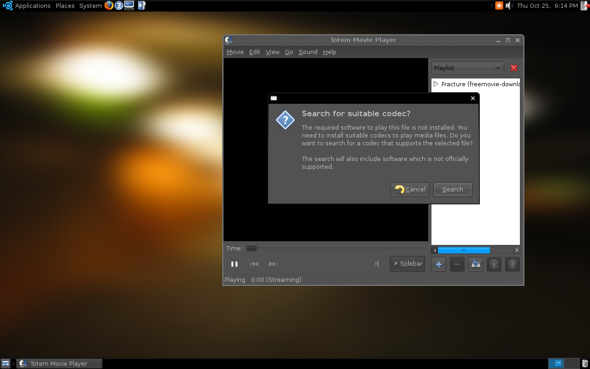Open the Help launcher in the top panel
This screenshot has height=369, width=590.
pos(119,6)
